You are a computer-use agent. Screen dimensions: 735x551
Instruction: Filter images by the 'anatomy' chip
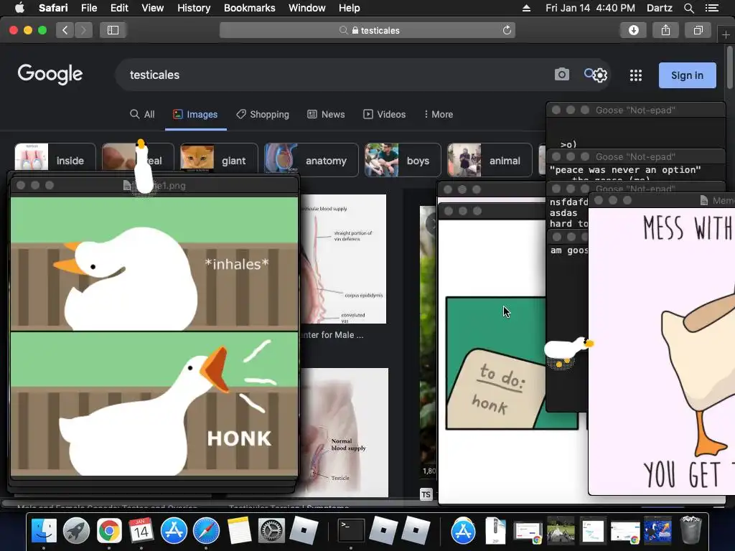312,160
